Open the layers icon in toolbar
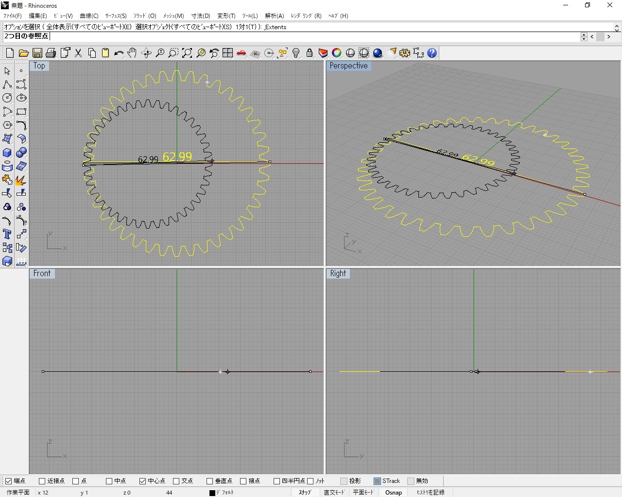Screen dimensions: 622x497 [x=323, y=53]
